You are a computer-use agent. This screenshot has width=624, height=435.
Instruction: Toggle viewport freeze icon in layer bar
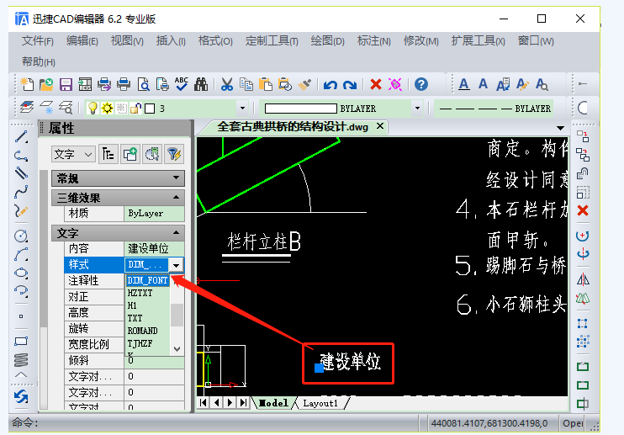(x=121, y=108)
